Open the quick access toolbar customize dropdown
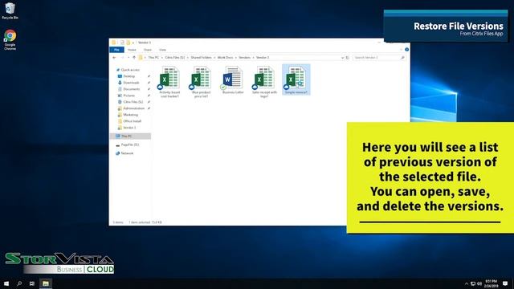Viewport: 514px width, 289px height. pyautogui.click(x=133, y=43)
